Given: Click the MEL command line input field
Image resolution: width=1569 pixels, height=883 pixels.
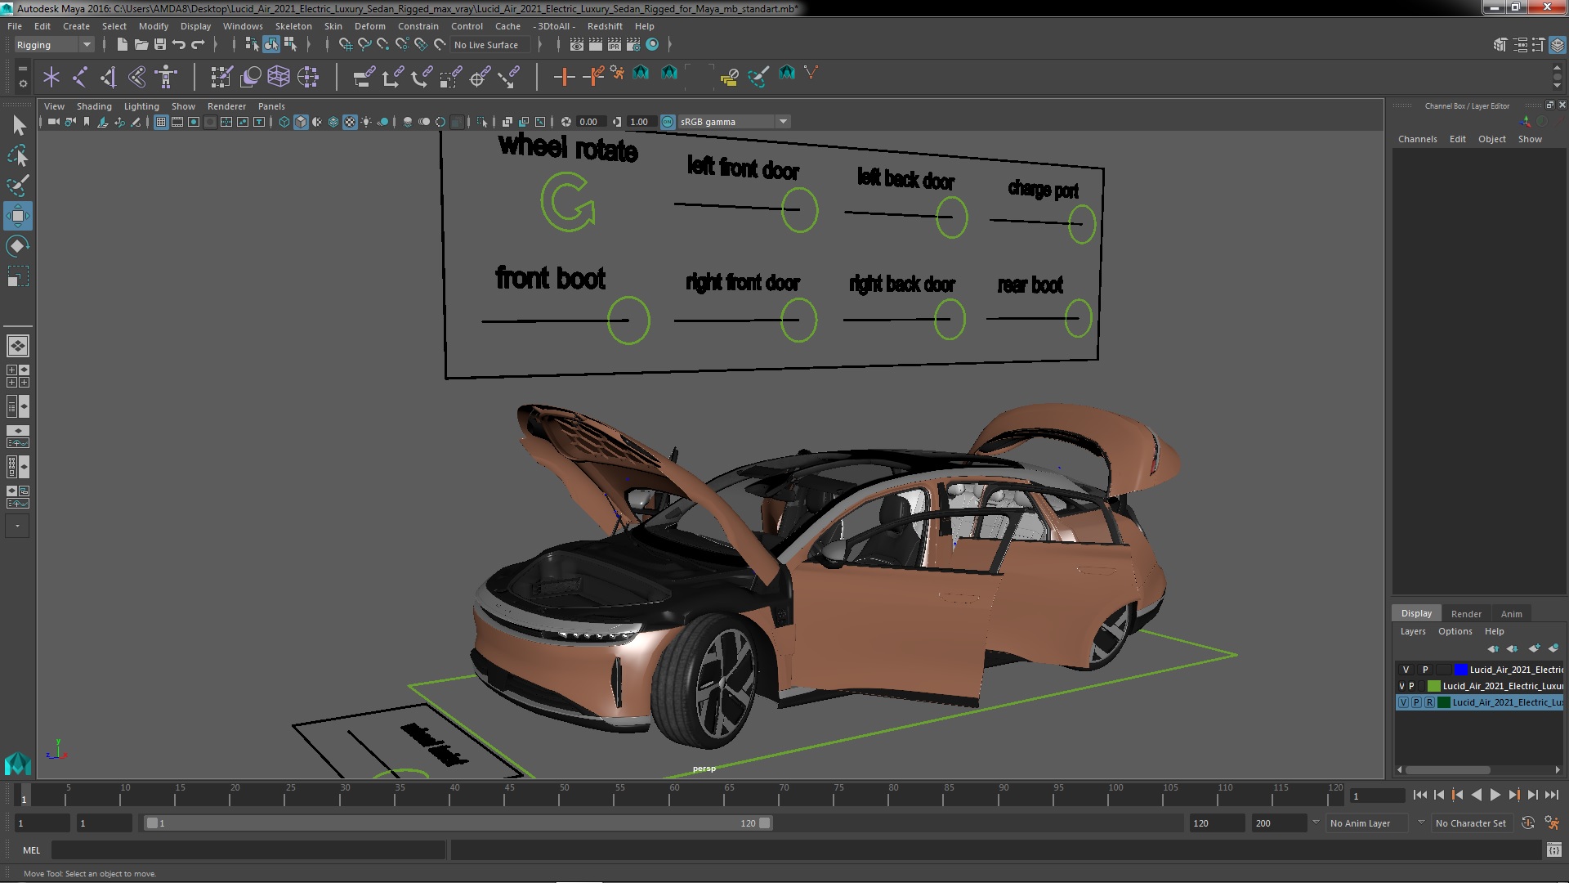Looking at the screenshot, I should 248,850.
